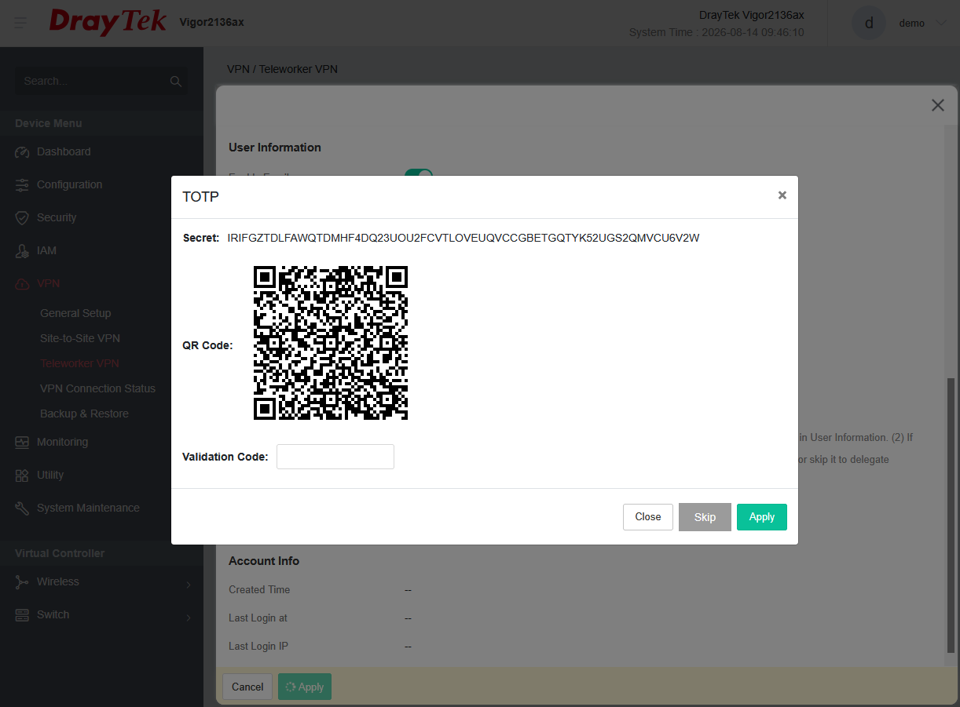The image size is (960, 707).
Task: Click the TOTP QR code image
Action: coord(331,343)
